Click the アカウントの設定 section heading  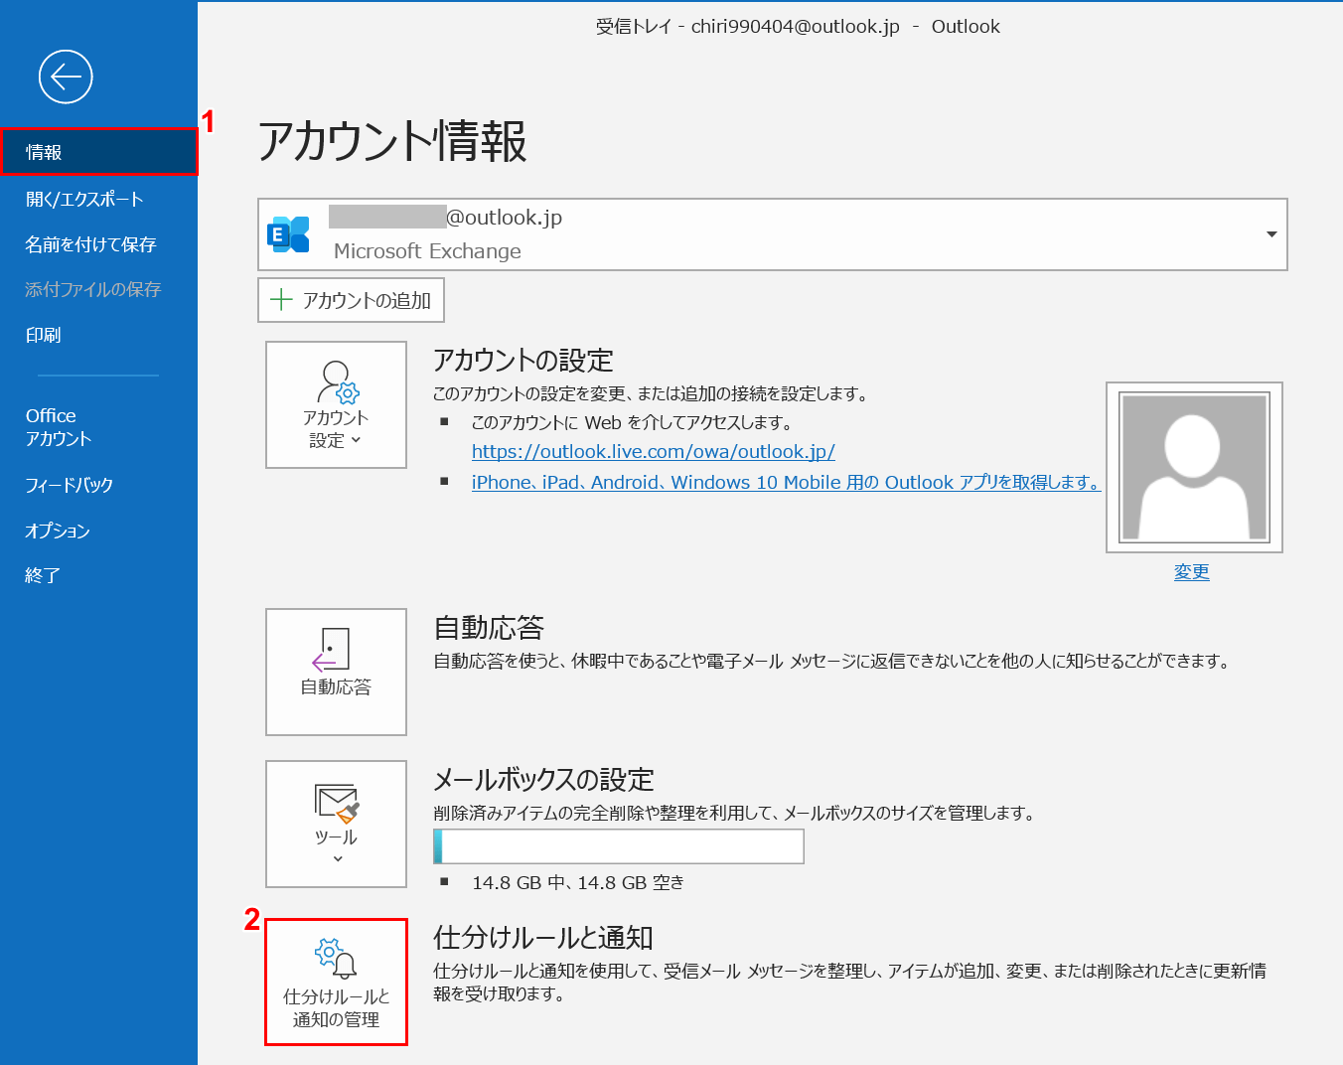523,360
